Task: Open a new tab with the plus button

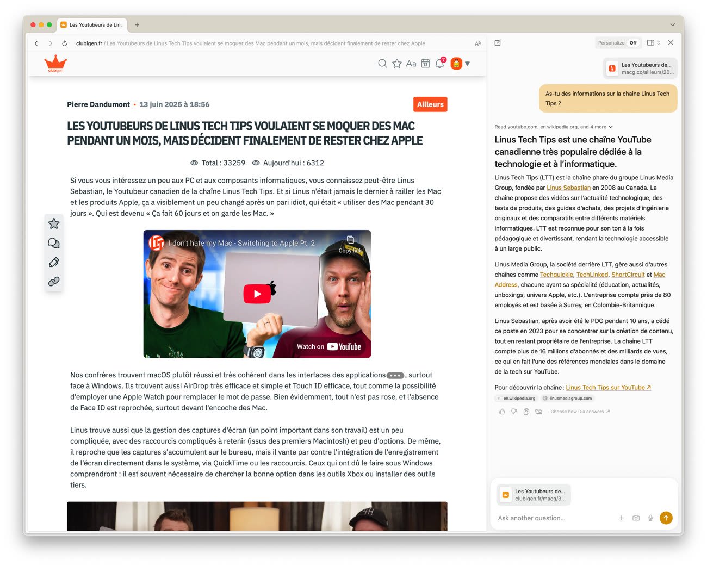Action: click(x=137, y=24)
